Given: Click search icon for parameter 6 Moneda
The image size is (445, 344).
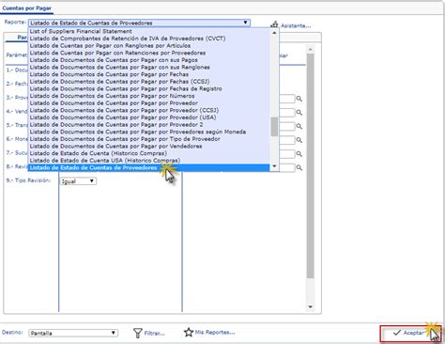Looking at the screenshot, I should pyautogui.click(x=299, y=140).
